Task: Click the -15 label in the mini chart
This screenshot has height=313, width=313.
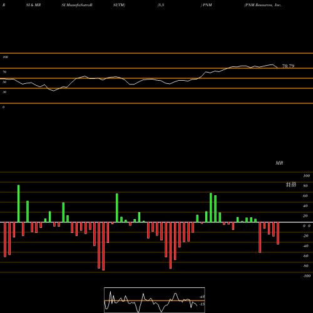Action: (x=202, y=304)
